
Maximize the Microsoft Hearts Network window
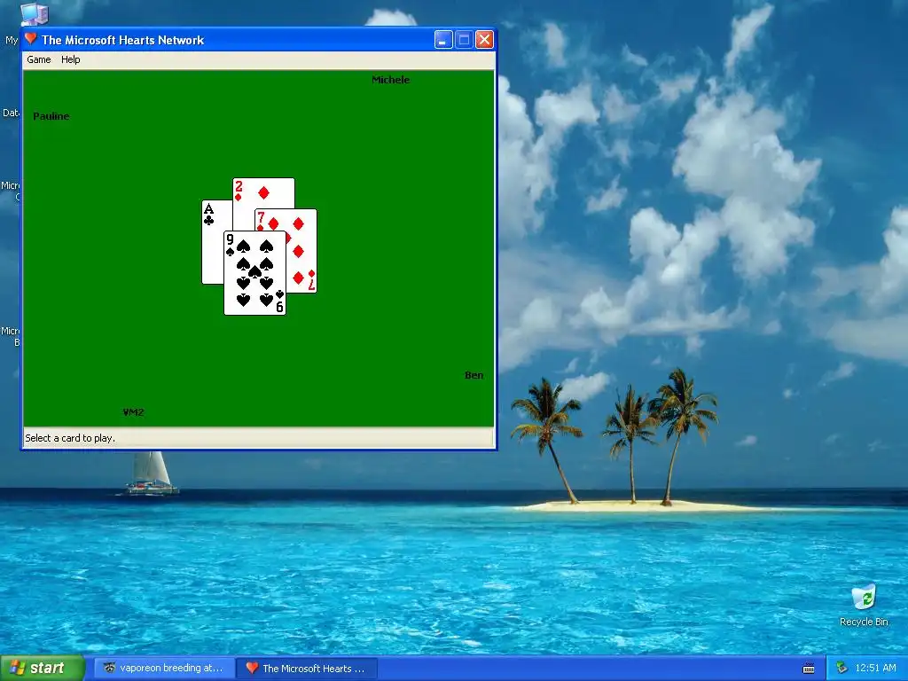[464, 40]
